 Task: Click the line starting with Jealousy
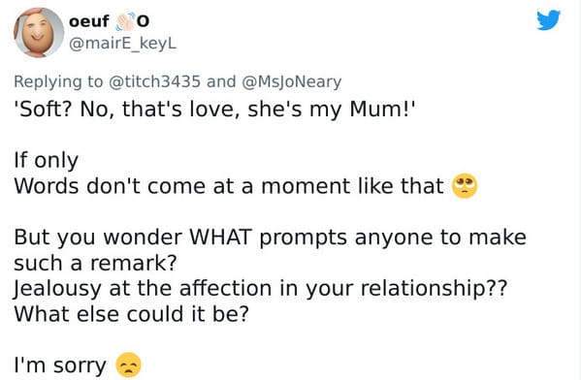point(261,288)
